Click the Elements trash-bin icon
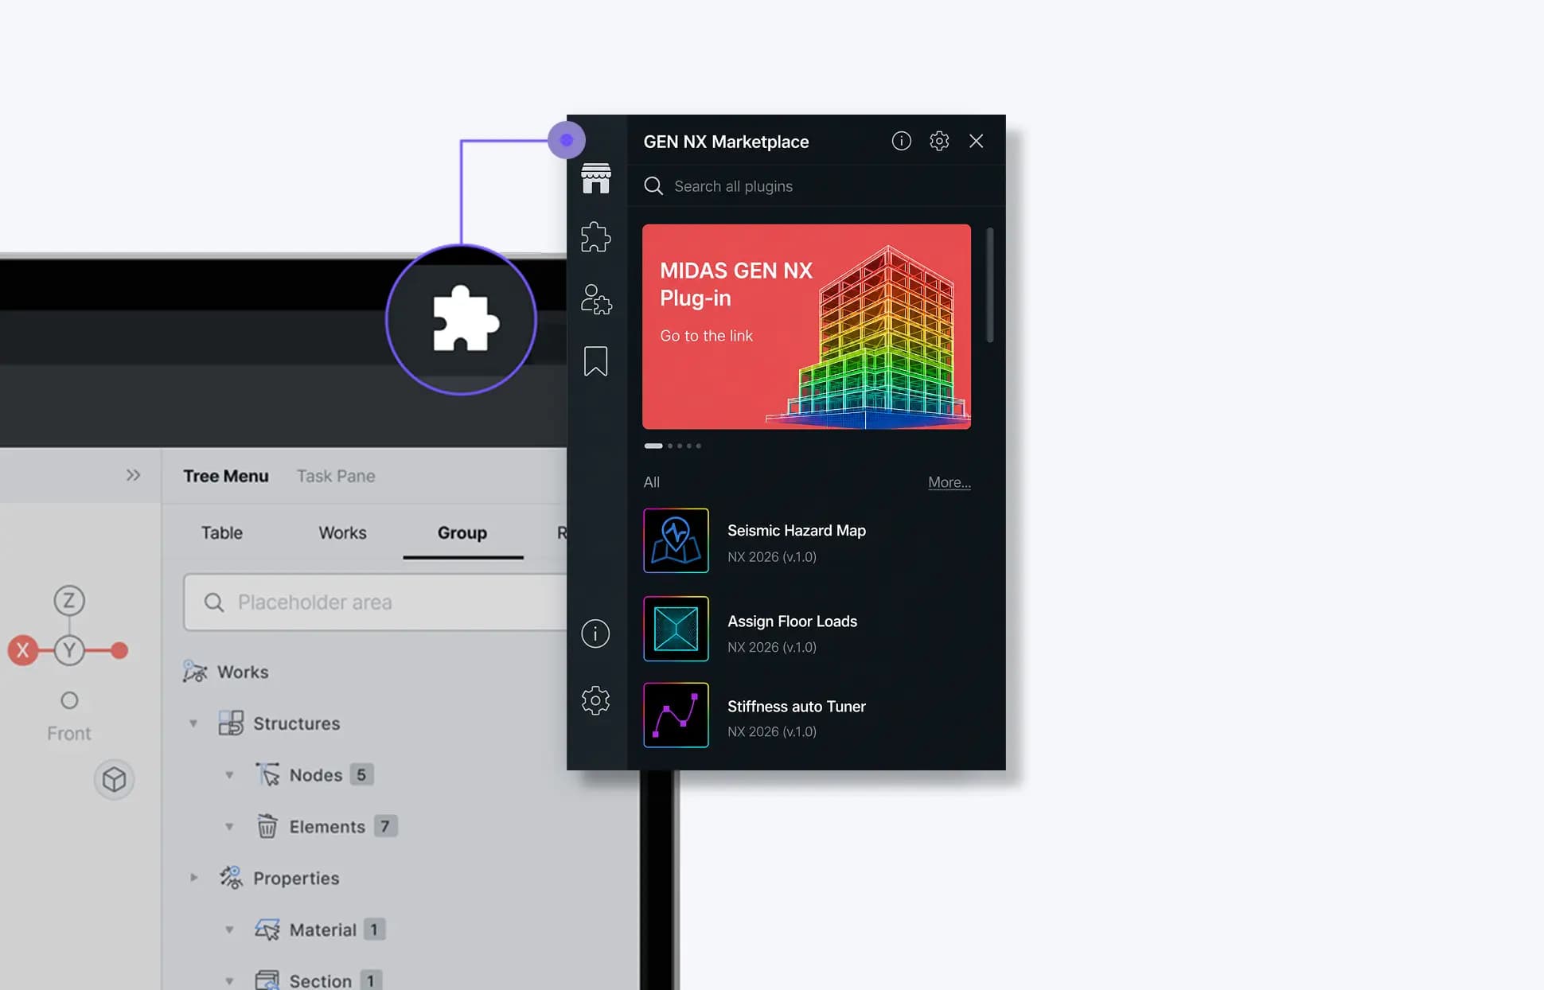The width and height of the screenshot is (1544, 990). pyautogui.click(x=267, y=826)
